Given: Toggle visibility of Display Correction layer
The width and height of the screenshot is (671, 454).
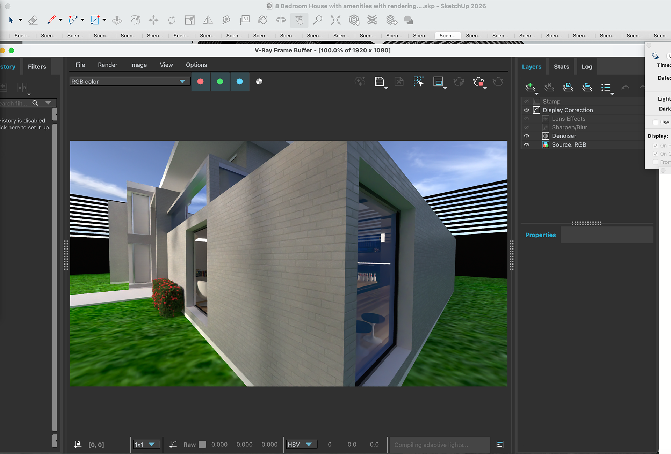Looking at the screenshot, I should (x=526, y=110).
